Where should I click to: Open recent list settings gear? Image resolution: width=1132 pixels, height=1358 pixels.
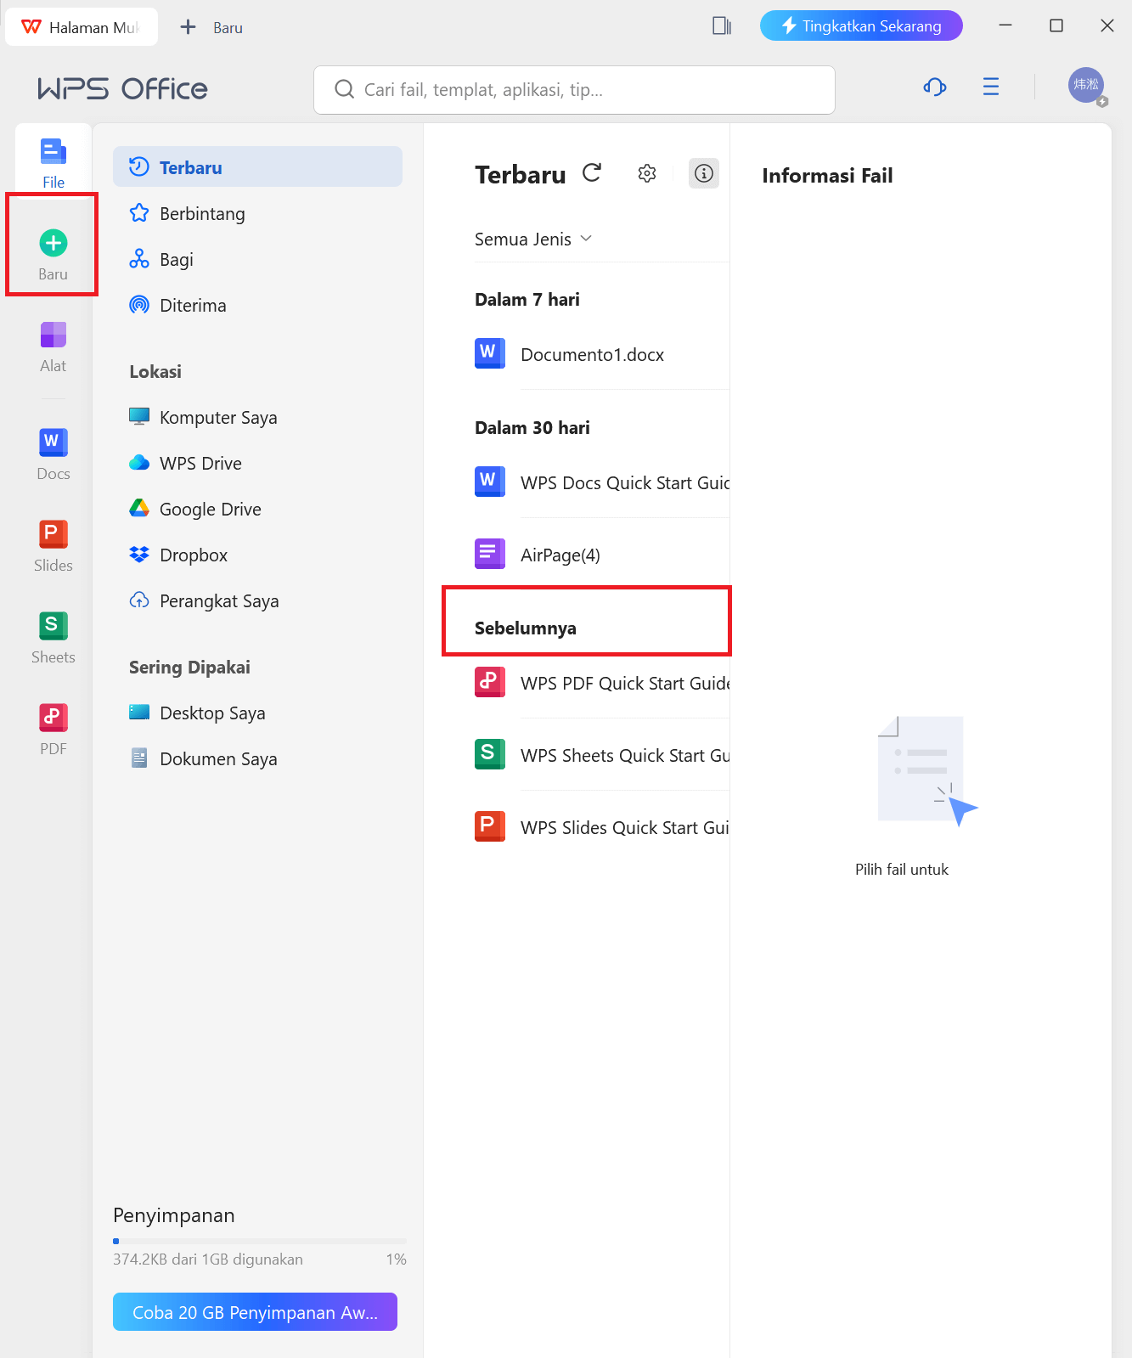(x=647, y=173)
